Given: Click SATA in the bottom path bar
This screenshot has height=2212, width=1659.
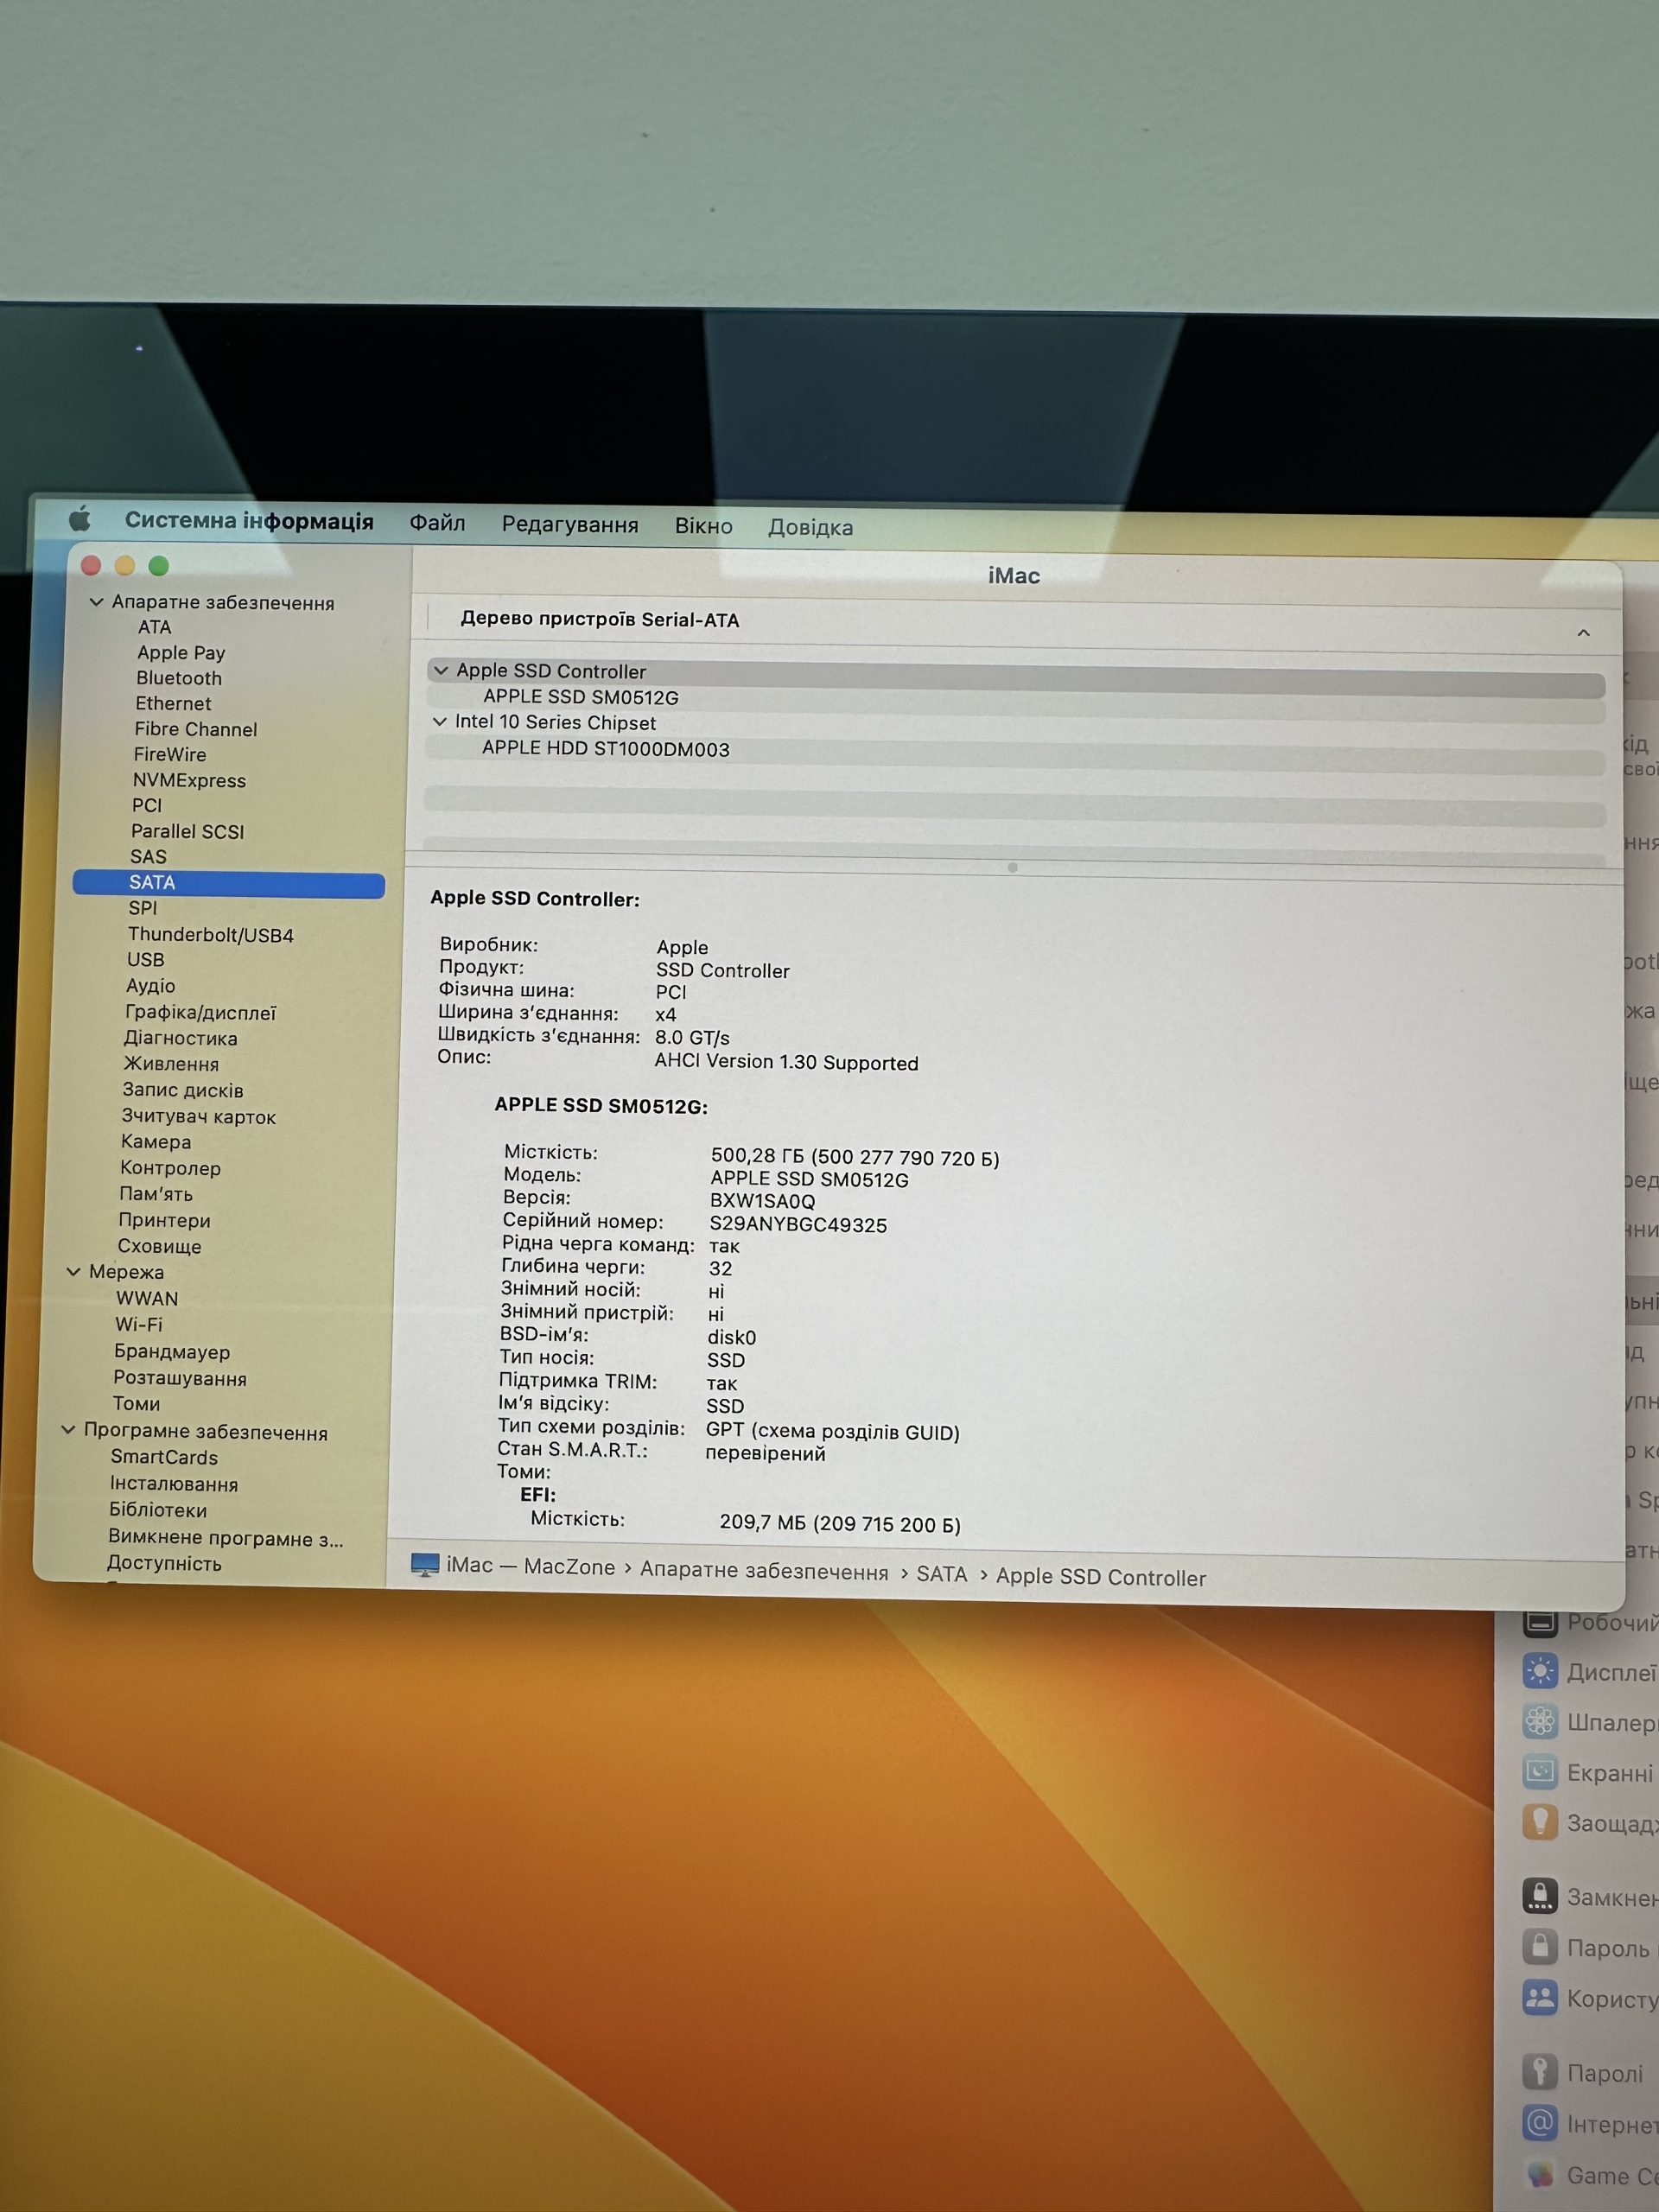Looking at the screenshot, I should pos(941,1574).
